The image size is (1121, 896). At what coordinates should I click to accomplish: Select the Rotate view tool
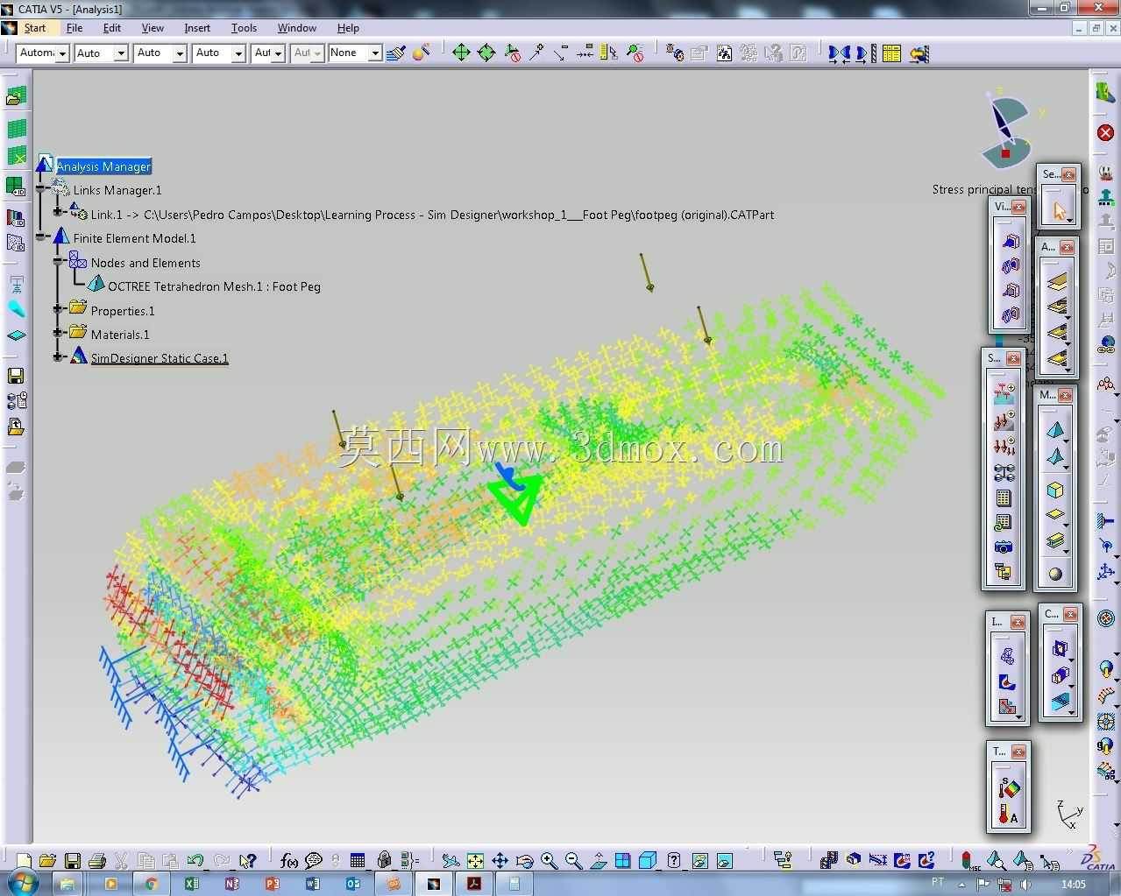[524, 861]
